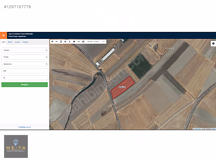The image size is (216, 162).
Task: Click the green Sorgula button
Action: (x=25, y=85)
